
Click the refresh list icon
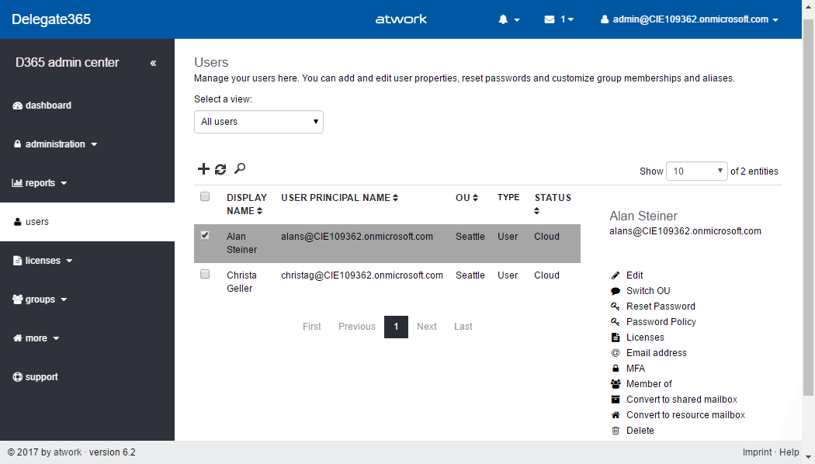(x=220, y=169)
